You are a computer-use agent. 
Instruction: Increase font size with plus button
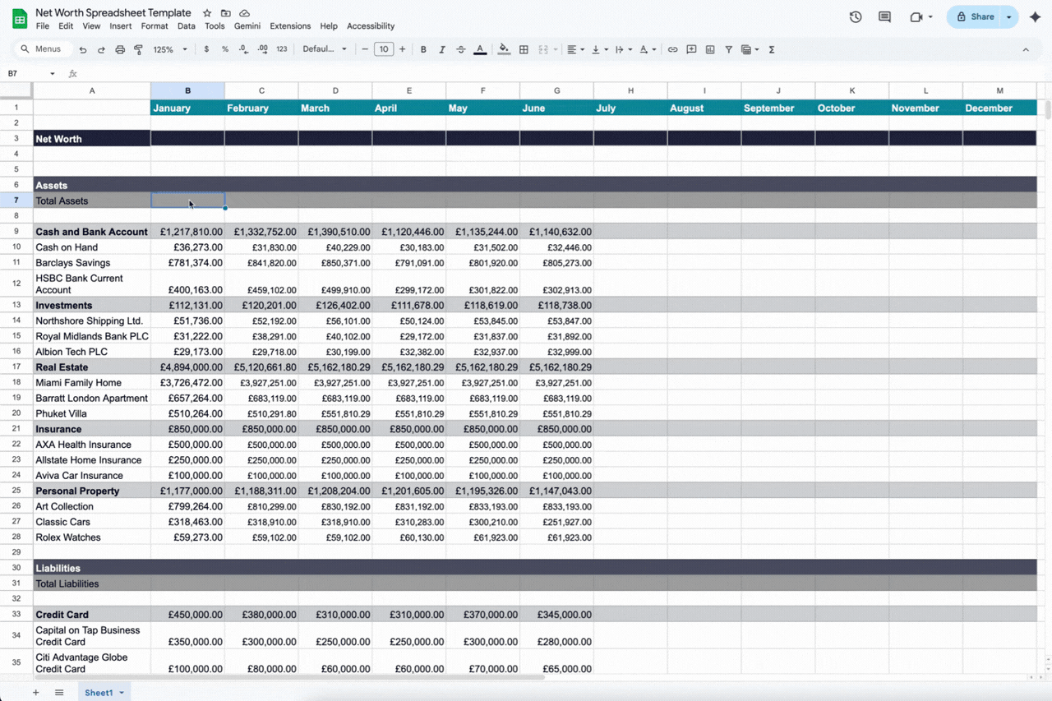coord(402,49)
